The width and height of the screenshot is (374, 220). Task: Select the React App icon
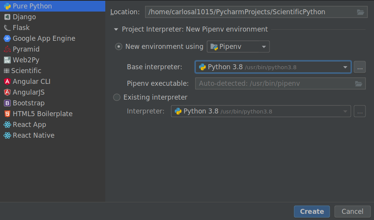point(7,125)
